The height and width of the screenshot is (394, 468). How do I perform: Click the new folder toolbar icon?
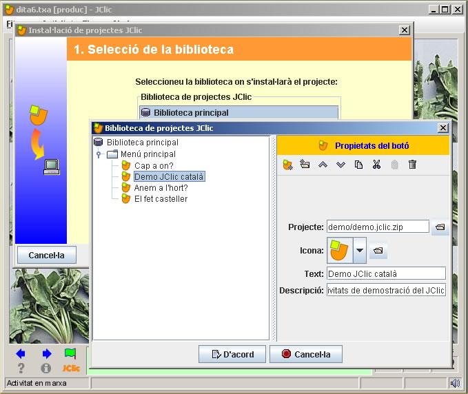pos(305,165)
